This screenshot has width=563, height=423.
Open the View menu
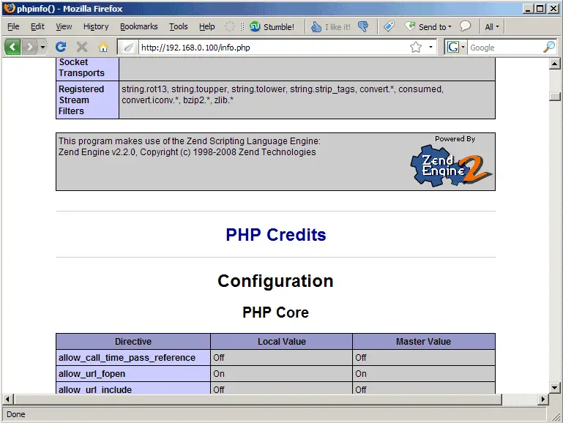click(64, 26)
